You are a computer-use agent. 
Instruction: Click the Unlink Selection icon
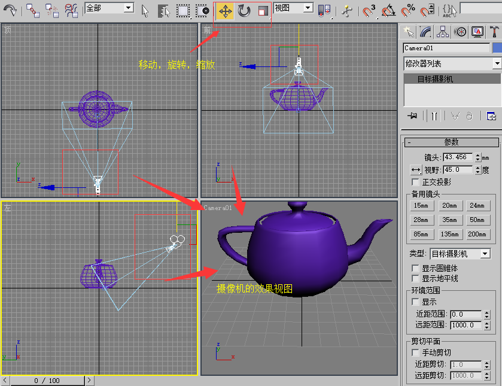click(52, 11)
